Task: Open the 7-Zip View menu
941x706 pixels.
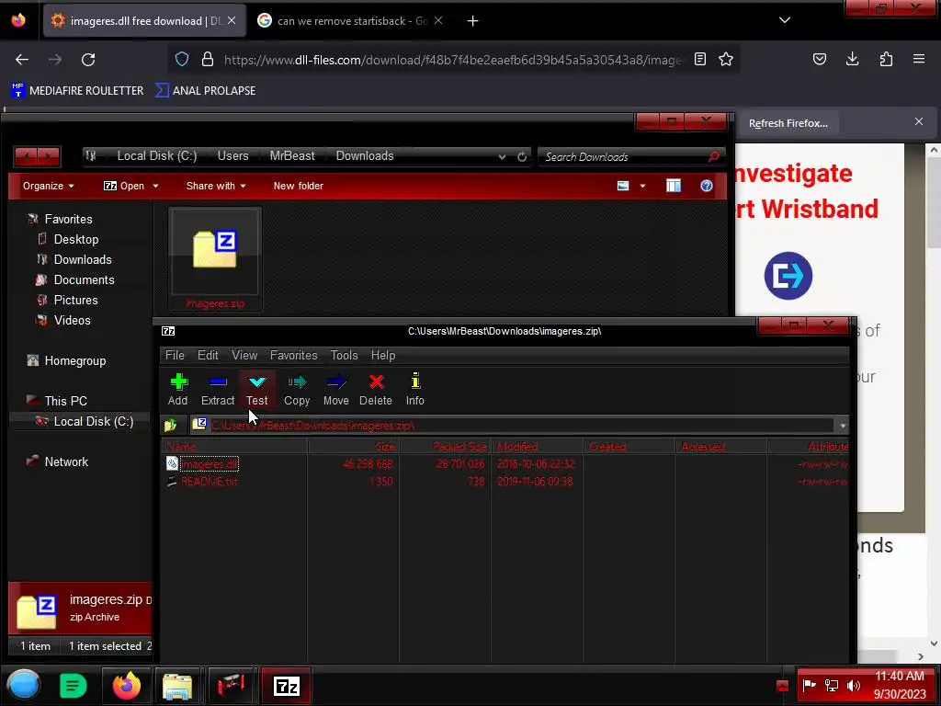Action: click(x=244, y=356)
